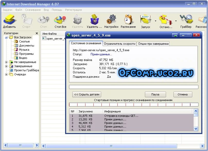Open the Вид menu
Image resolution: width=208 pixels, height=151 pixels.
(x=46, y=10)
